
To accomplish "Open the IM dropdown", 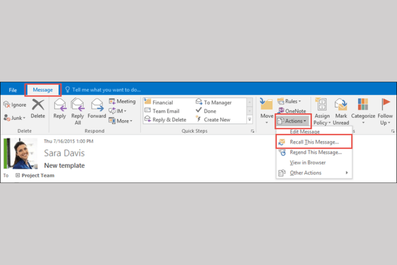I will click(118, 111).
